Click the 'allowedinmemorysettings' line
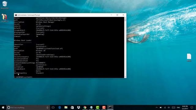 point(30,63)
